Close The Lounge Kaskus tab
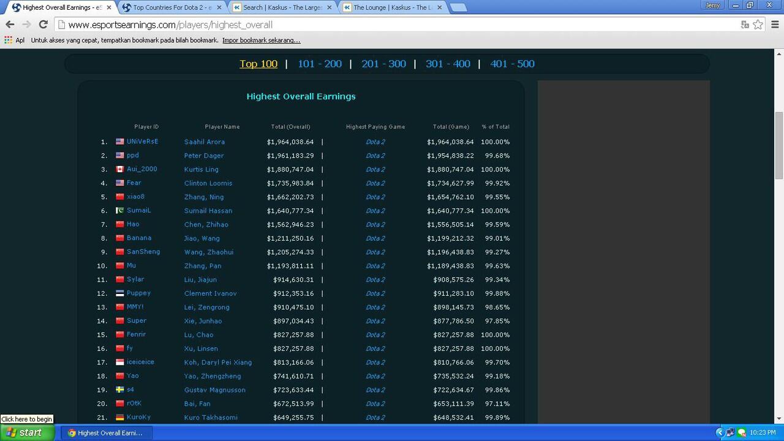The image size is (784, 441). pyautogui.click(x=439, y=7)
